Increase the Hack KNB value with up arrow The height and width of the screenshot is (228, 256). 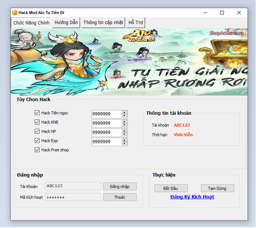[x=124, y=122]
